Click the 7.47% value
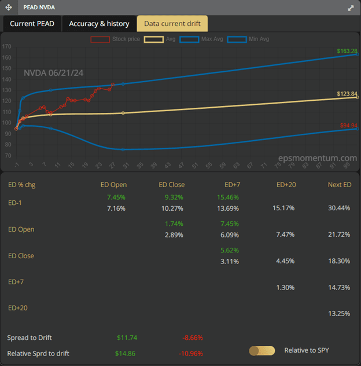The width and height of the screenshot is (361, 366). [x=285, y=235]
